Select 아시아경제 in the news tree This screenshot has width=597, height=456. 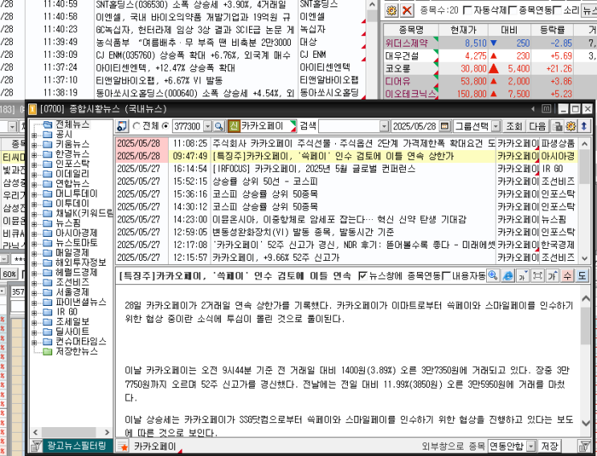tap(76, 233)
